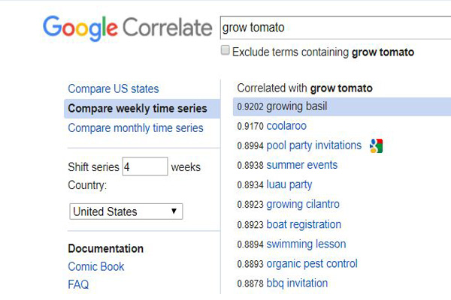Viewport: 451px width, 300px height.
Task: Click the pool party invitations result
Action: (313, 145)
